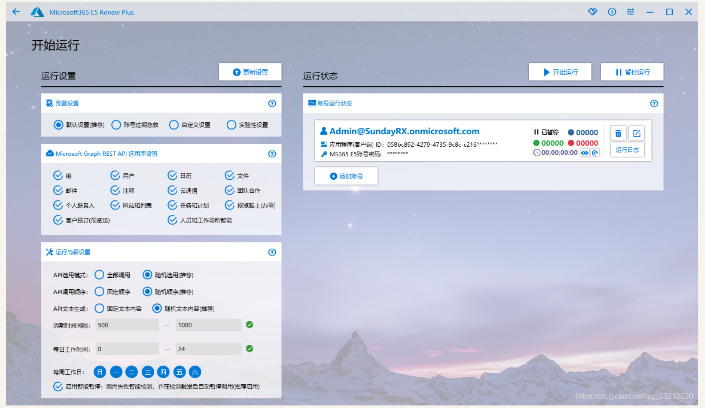The height and width of the screenshot is (408, 705).
Task: Click the red failure counter dot
Action: coord(571,143)
